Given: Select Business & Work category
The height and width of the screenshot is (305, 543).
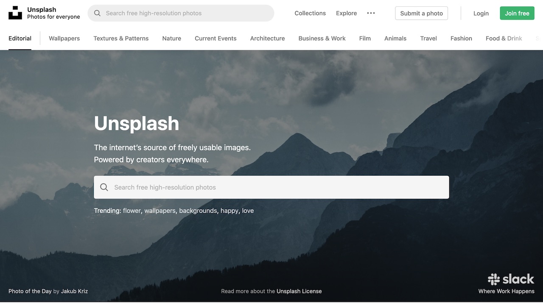Looking at the screenshot, I should click(322, 38).
